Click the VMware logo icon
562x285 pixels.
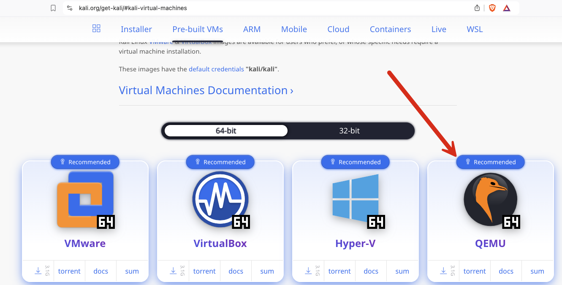pyautogui.click(x=85, y=198)
